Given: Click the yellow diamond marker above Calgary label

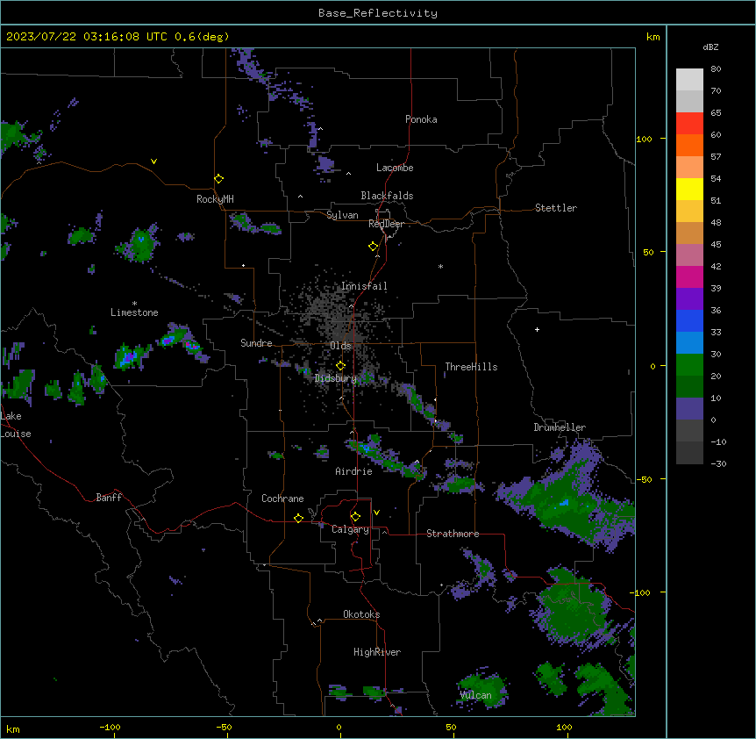Looking at the screenshot, I should 355,517.
